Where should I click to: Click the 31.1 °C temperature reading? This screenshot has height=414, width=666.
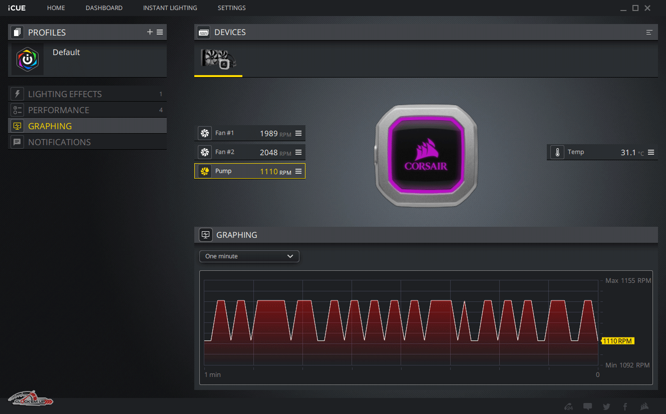coord(632,153)
